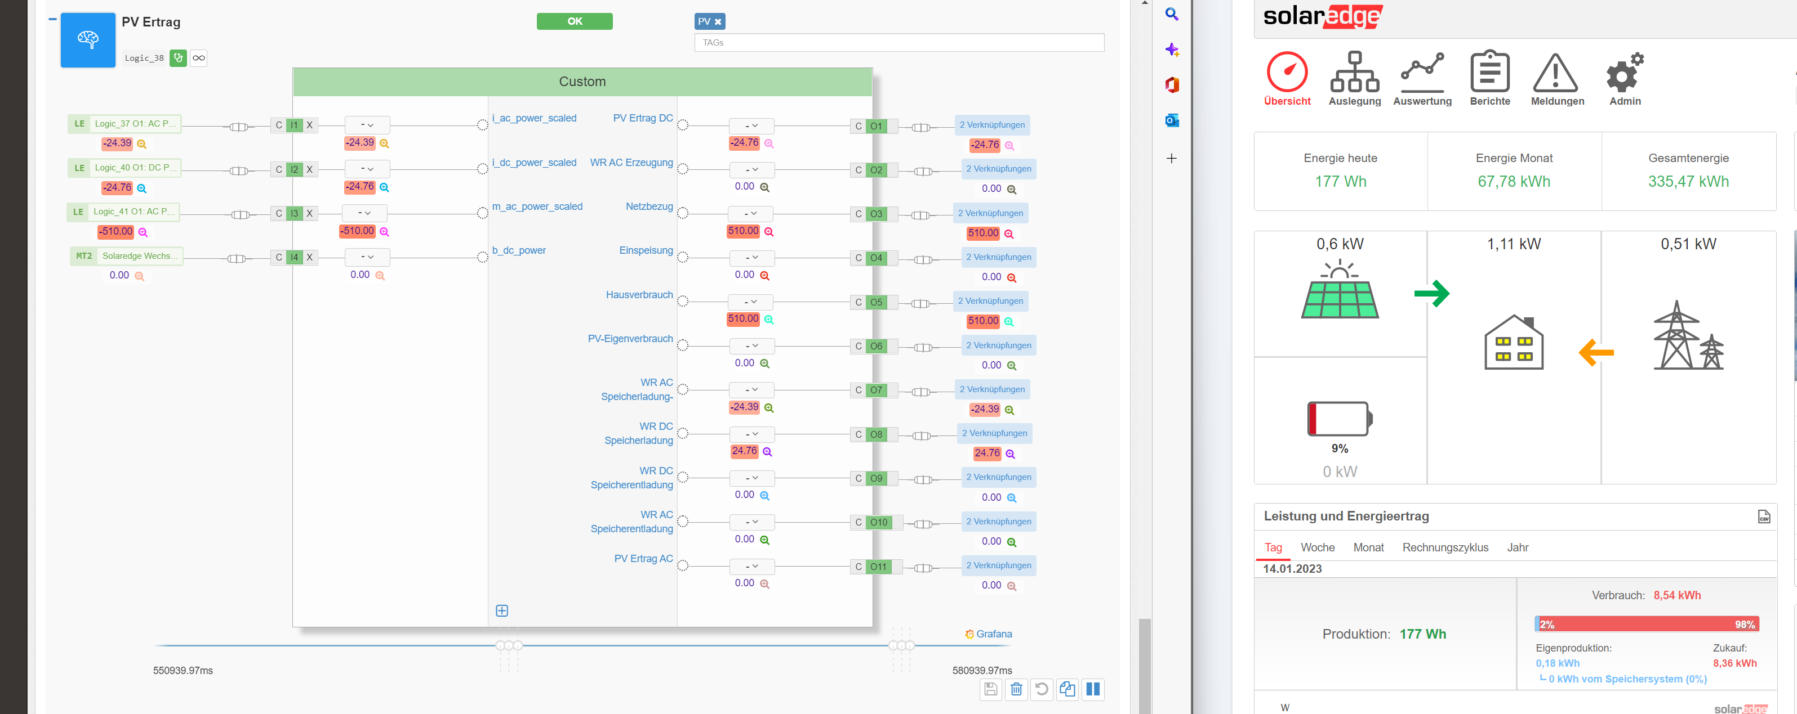Viewport: 1797px width, 714px height.
Task: Select the Woche tab
Action: coord(1317,547)
